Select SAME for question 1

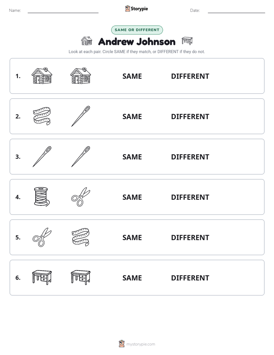tap(132, 76)
